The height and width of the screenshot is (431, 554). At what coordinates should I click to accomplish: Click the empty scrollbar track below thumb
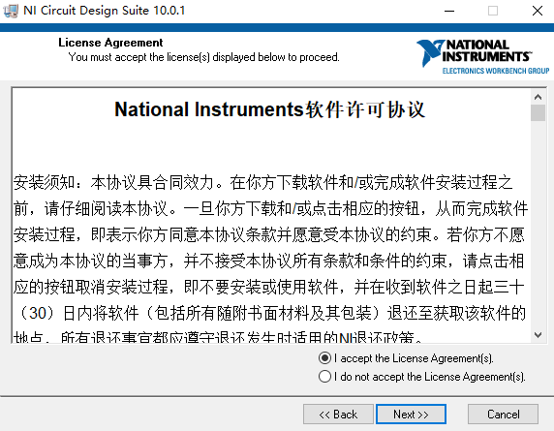(538, 225)
